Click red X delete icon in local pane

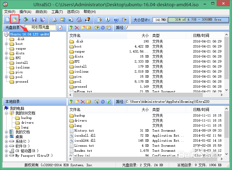(83, 102)
